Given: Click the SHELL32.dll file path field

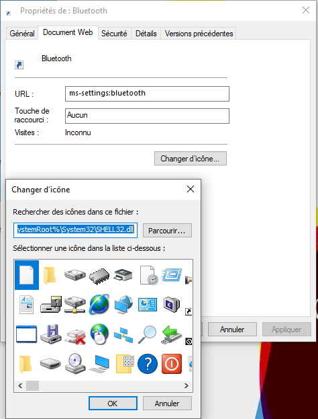Looking at the screenshot, I should 75,230.
